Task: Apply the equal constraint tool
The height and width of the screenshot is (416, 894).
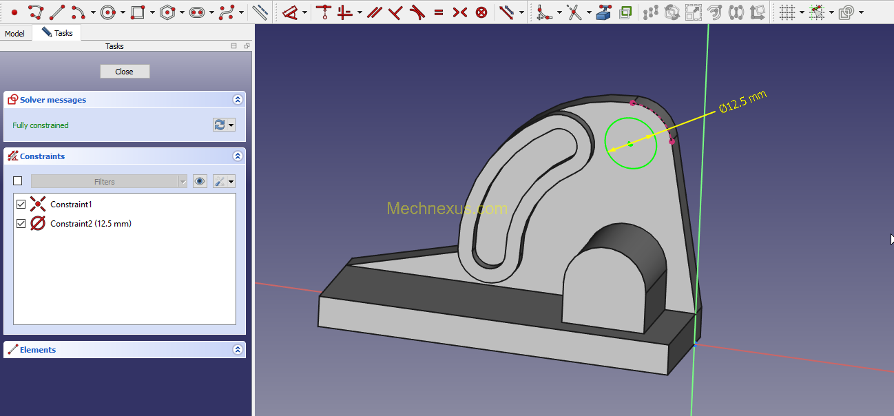Action: [439, 12]
